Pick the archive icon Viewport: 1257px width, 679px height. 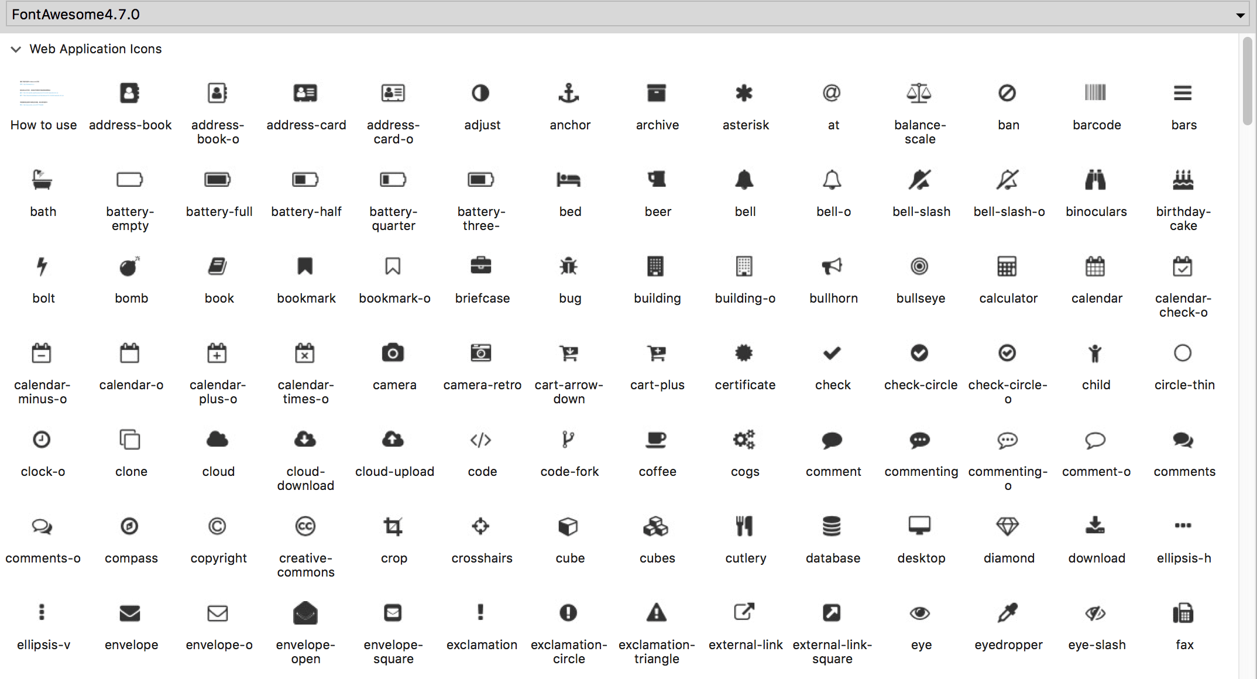[656, 93]
